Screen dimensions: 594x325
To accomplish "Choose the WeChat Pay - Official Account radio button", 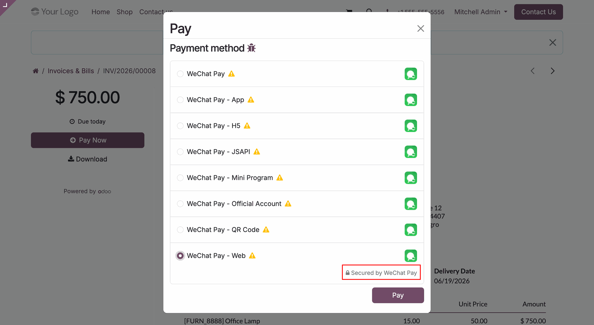I will coord(180,204).
